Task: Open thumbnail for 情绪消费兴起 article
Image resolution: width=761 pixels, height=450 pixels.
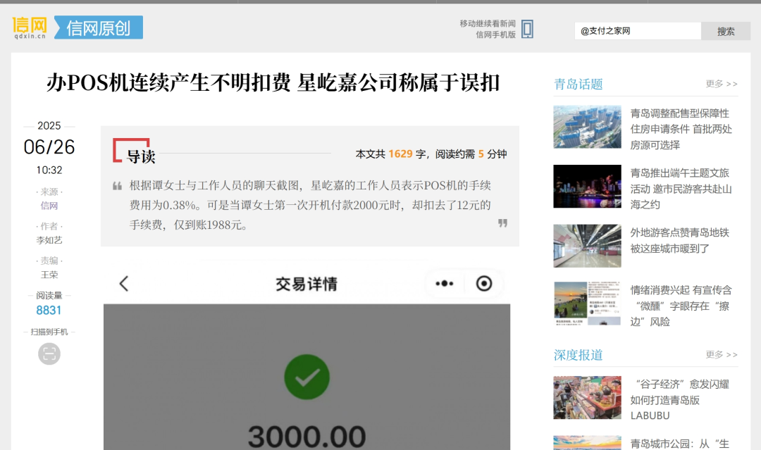Action: 587,303
